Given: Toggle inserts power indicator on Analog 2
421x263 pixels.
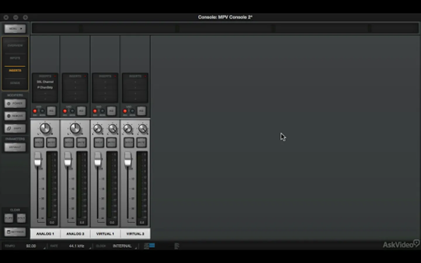Looking at the screenshot, I should [85, 76].
